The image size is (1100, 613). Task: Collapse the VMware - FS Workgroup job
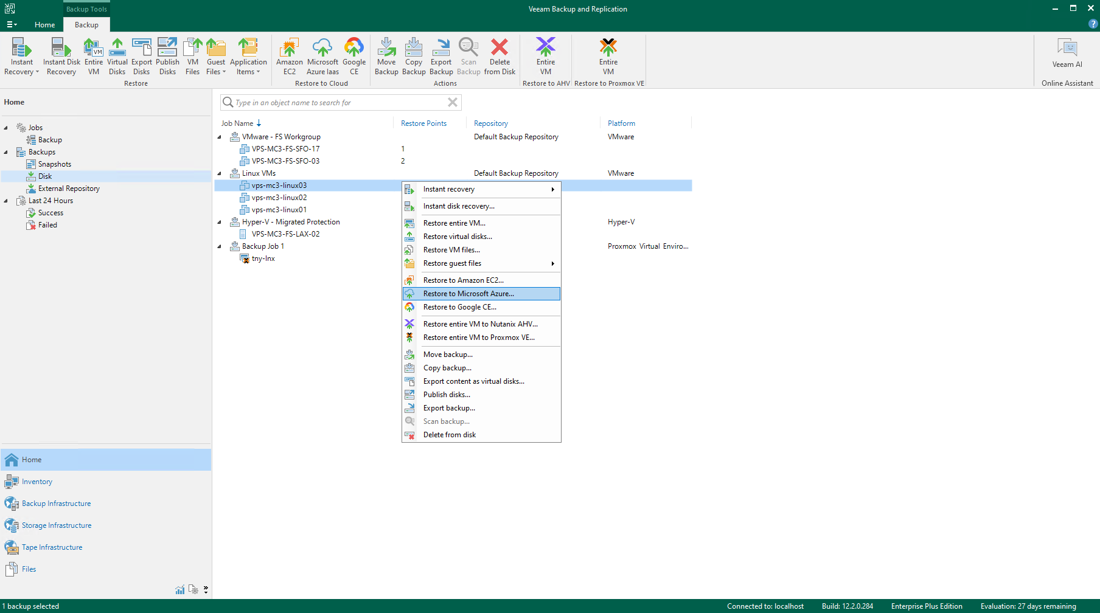220,137
